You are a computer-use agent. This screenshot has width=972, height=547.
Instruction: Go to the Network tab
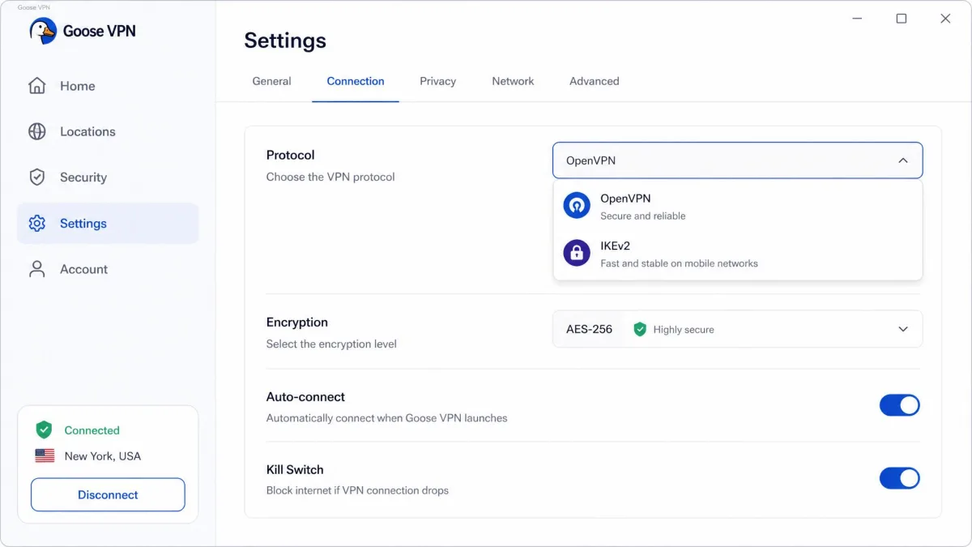point(513,81)
